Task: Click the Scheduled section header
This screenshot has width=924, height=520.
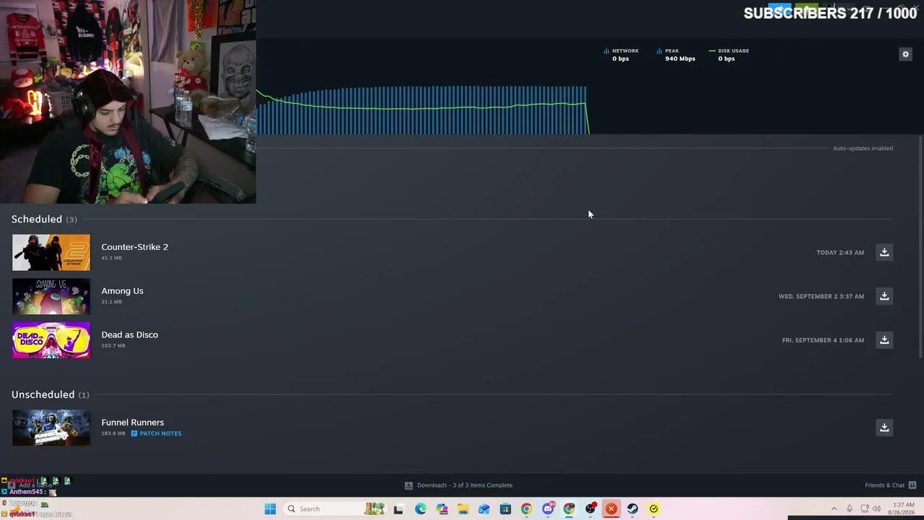Action: [44, 220]
